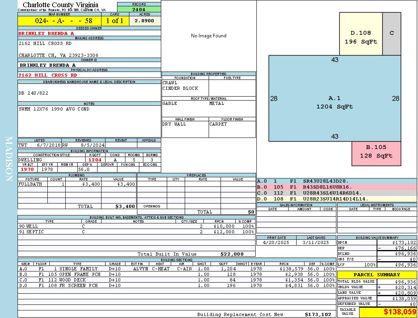
Task: Click gray sketch section C
Action: point(392,33)
